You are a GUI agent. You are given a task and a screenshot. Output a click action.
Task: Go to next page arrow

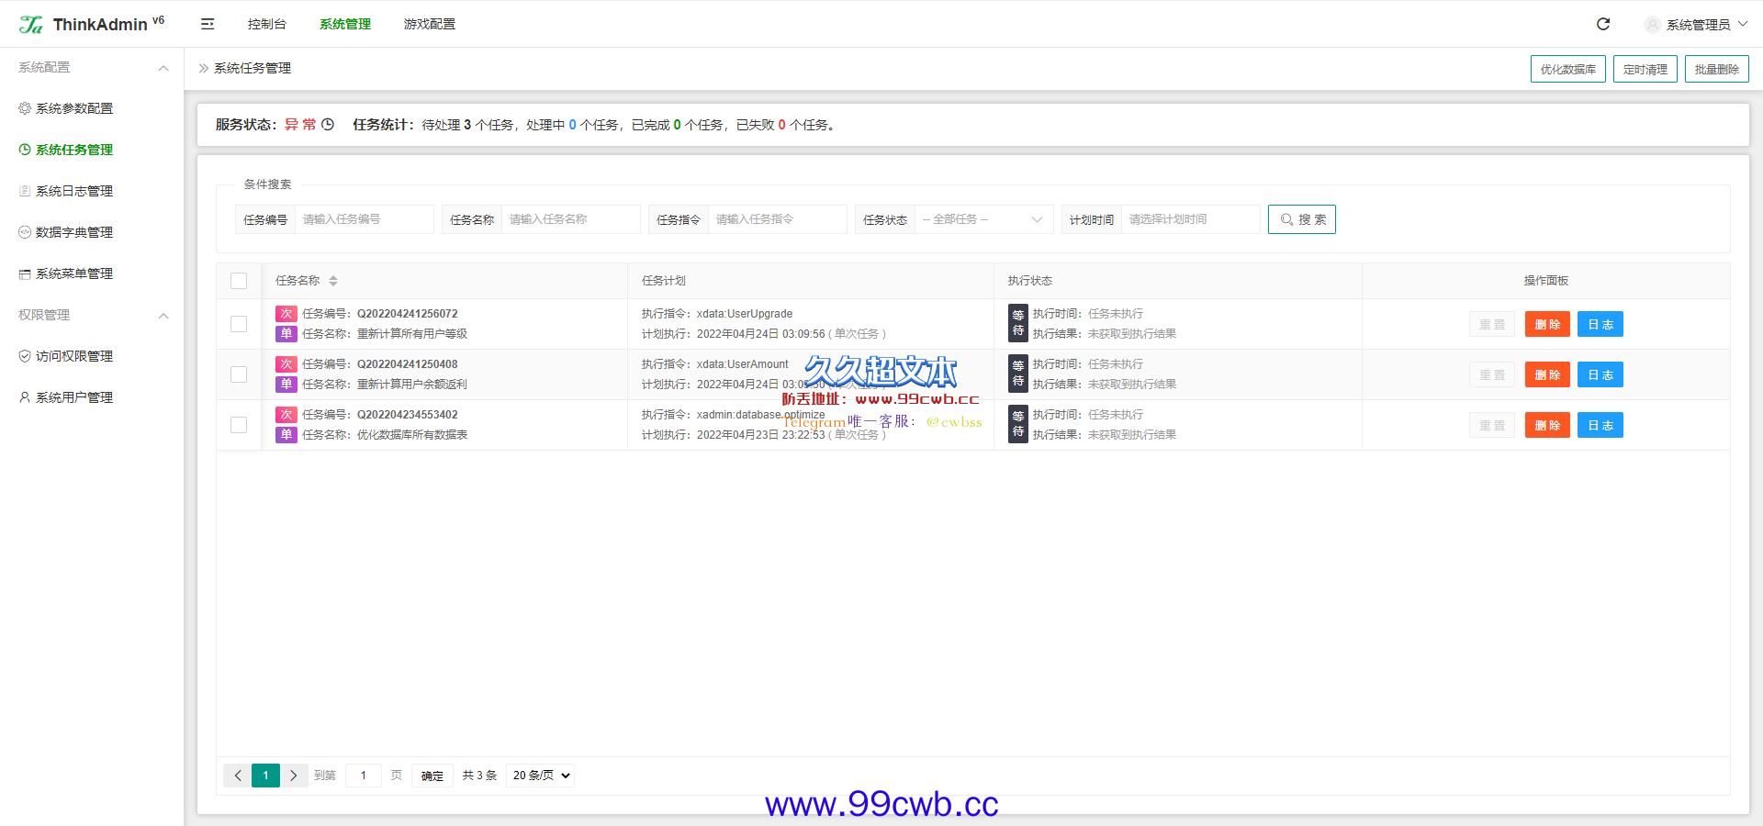click(x=294, y=776)
